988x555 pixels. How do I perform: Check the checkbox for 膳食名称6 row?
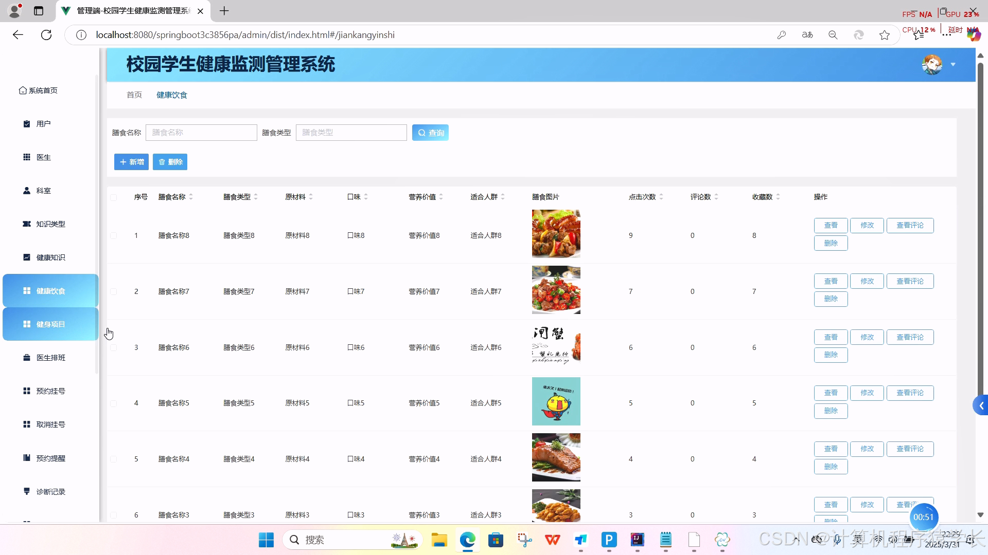pos(114,347)
